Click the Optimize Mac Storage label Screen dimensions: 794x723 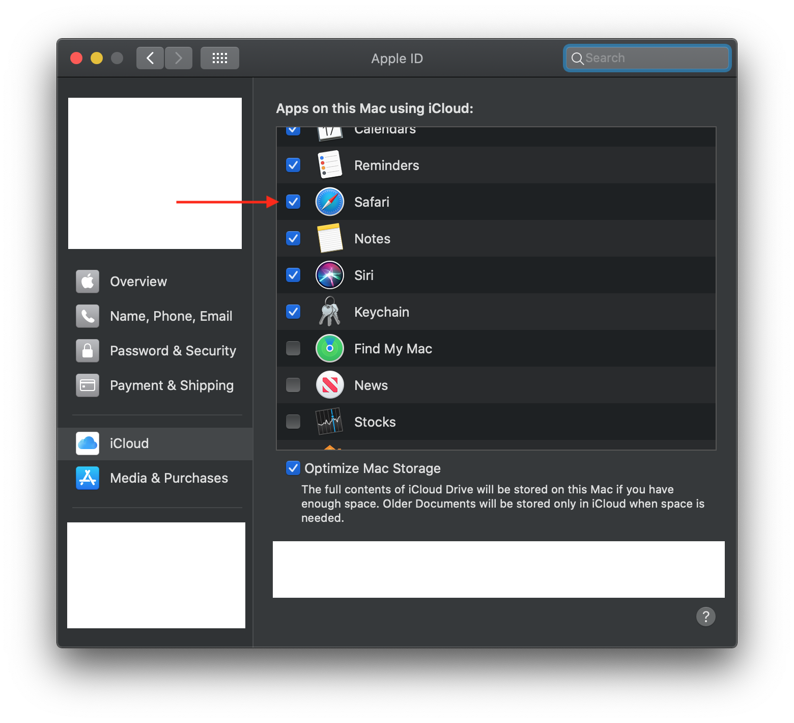tap(373, 468)
